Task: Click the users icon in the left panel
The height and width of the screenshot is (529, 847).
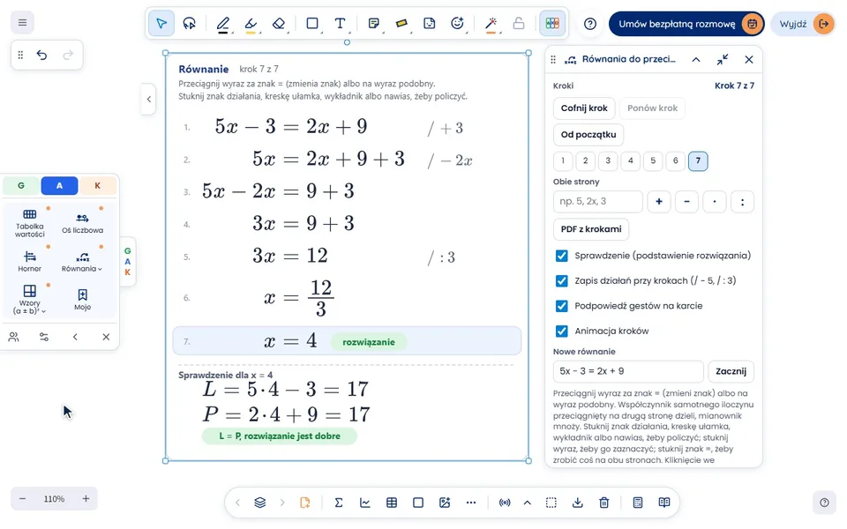Action: coord(13,337)
